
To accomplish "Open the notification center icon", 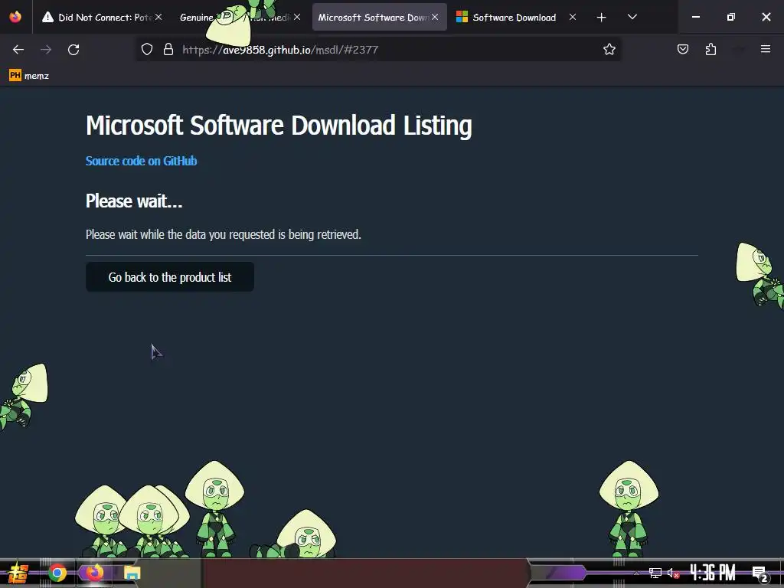I will pyautogui.click(x=759, y=573).
